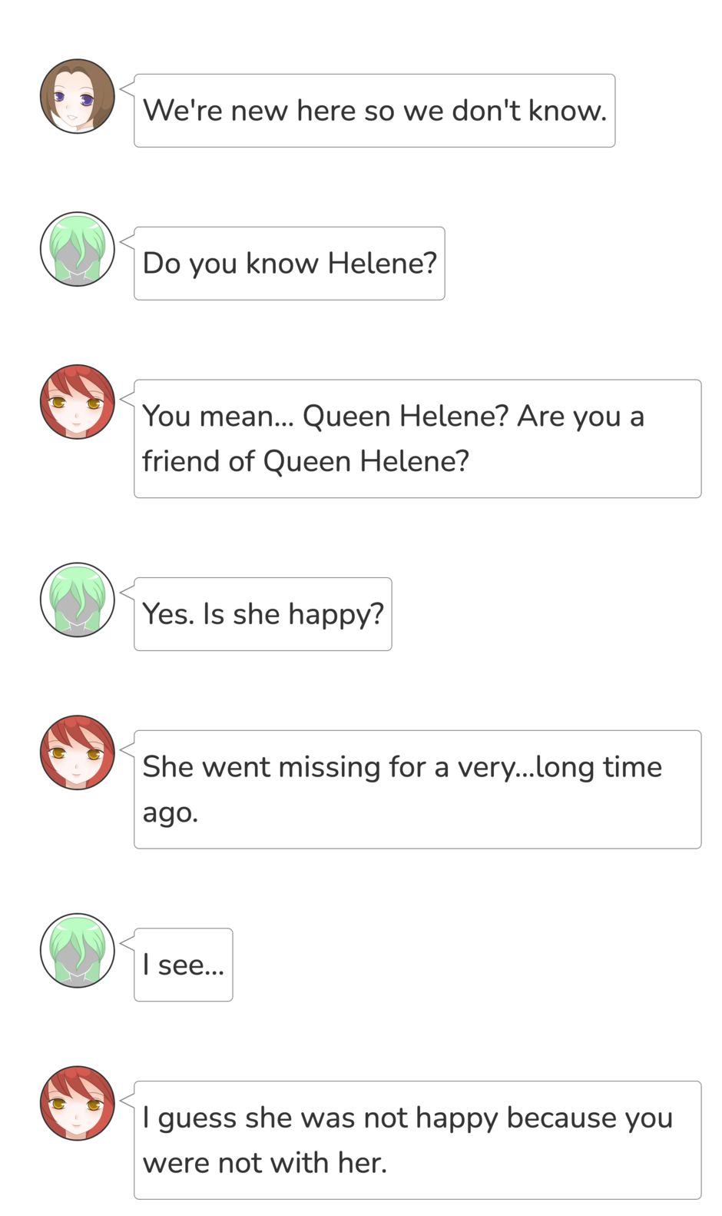Select the "I guess she was not happy" bubble
Viewport: 722px width, 1216px height.
[x=417, y=1140]
